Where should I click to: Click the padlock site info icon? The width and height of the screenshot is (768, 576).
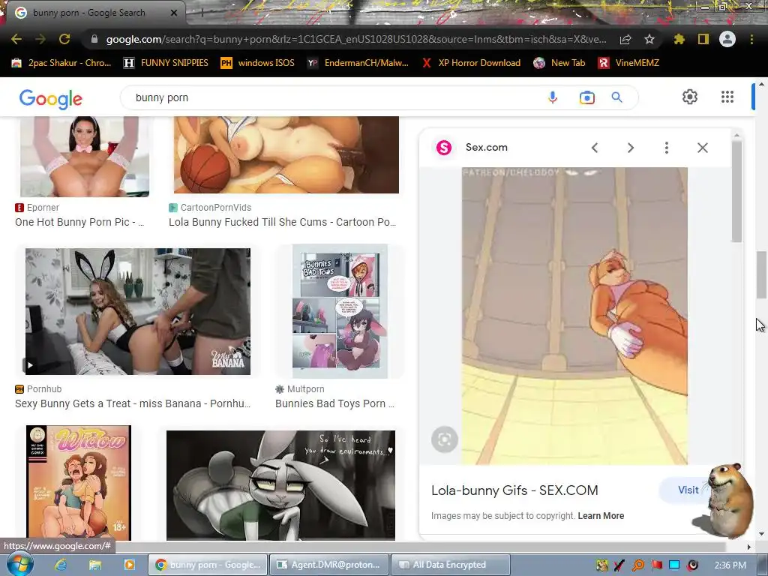(x=94, y=39)
